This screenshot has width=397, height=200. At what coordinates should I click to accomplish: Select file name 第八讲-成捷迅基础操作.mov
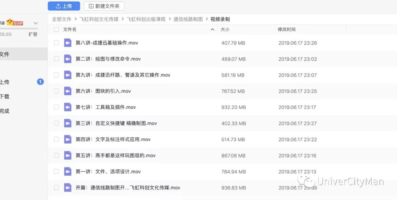(x=107, y=43)
